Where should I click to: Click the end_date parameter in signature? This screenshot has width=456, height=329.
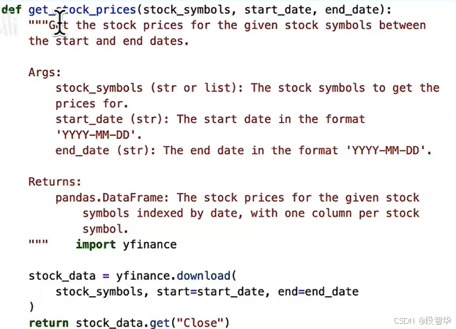tap(352, 10)
